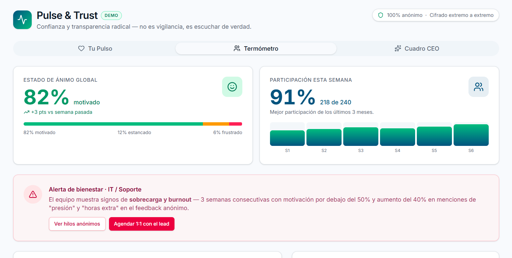Click the '218 de 240' text
This screenshot has width=512, height=258.
click(x=335, y=102)
